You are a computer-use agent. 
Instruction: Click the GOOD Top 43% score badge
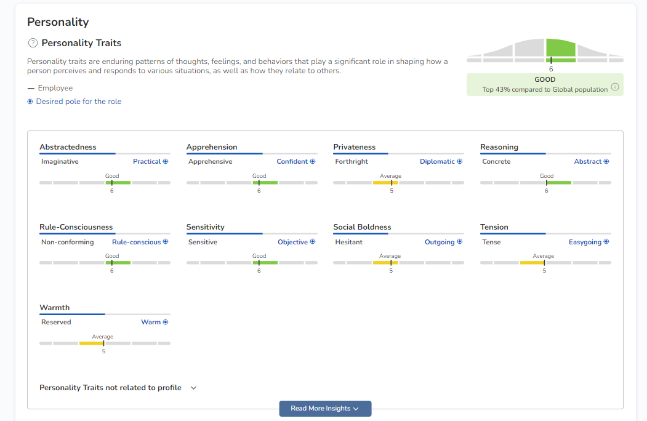544,84
